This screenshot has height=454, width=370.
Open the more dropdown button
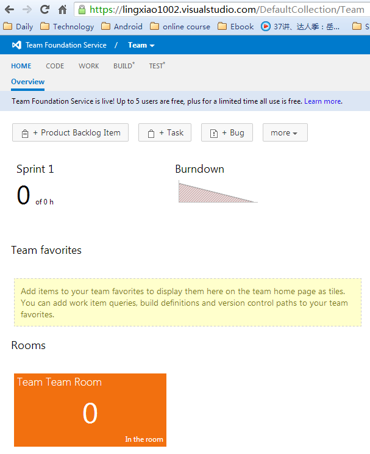click(x=285, y=132)
